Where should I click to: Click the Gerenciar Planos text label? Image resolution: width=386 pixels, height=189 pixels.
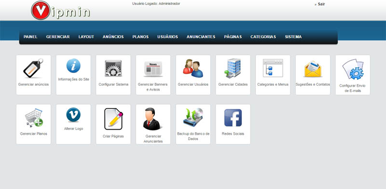(x=33, y=134)
